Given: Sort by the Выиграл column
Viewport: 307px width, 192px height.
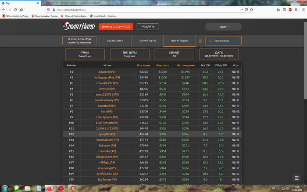Looking at the screenshot, I should tap(163, 65).
